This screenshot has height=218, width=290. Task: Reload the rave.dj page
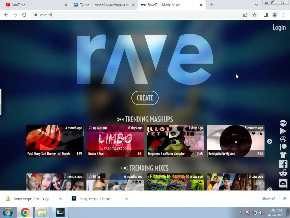click(x=24, y=15)
